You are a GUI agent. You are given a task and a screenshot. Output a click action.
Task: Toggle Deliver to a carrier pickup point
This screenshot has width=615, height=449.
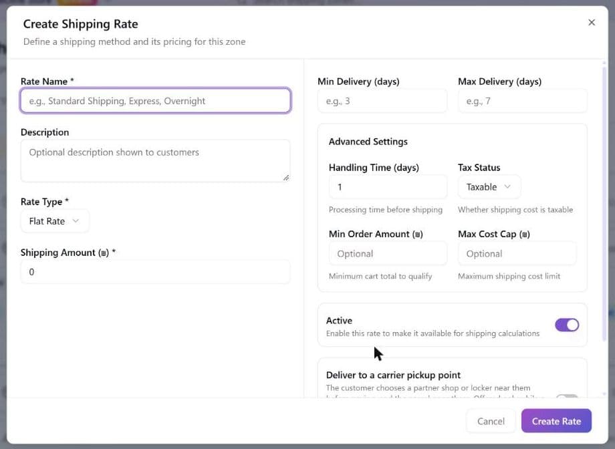(x=567, y=396)
